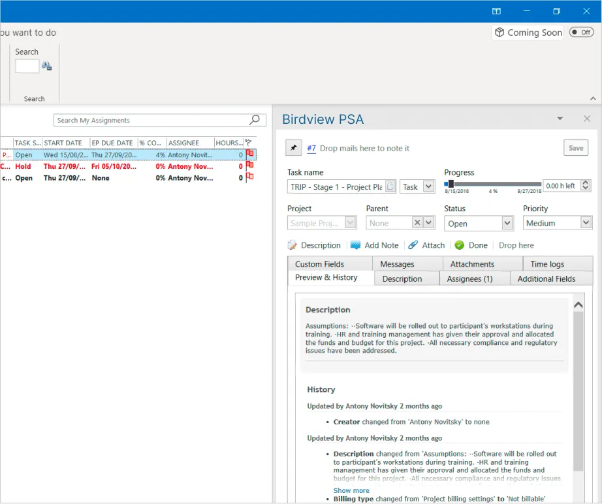Click the history pane vertical scrollbar thumb
This screenshot has height=504, width=602.
pos(578,391)
